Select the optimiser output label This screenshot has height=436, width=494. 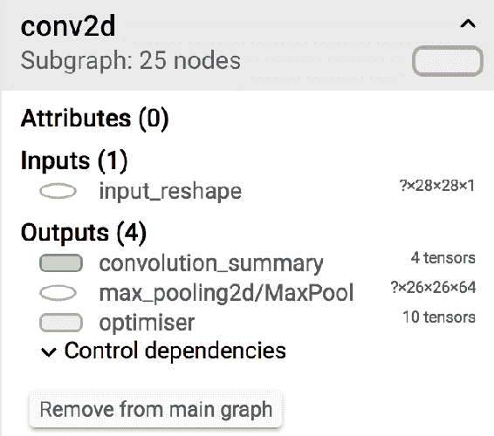click(x=147, y=323)
